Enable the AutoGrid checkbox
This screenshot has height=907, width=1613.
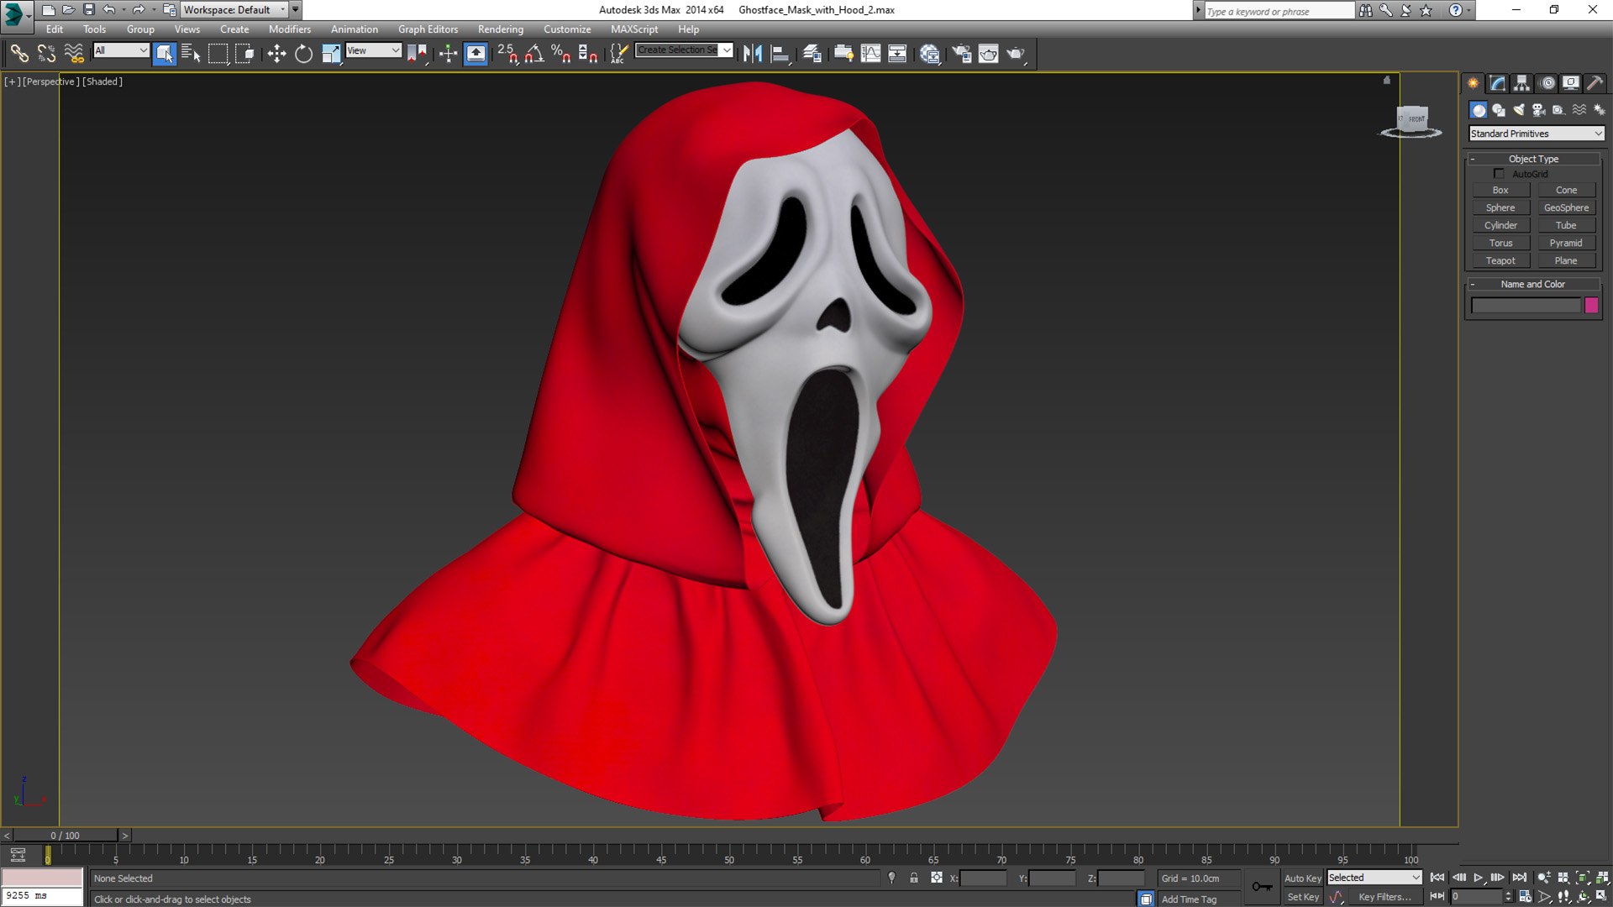tap(1499, 174)
